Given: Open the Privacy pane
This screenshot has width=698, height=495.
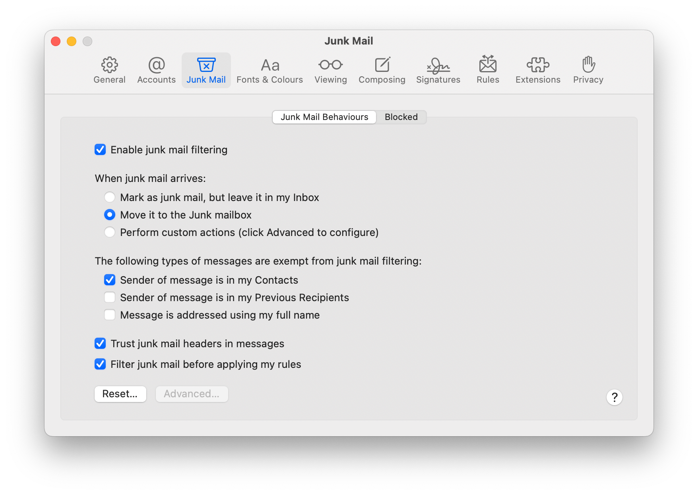Looking at the screenshot, I should 588,70.
